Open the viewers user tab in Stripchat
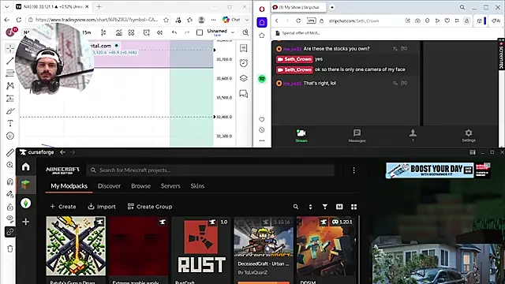 point(413,136)
